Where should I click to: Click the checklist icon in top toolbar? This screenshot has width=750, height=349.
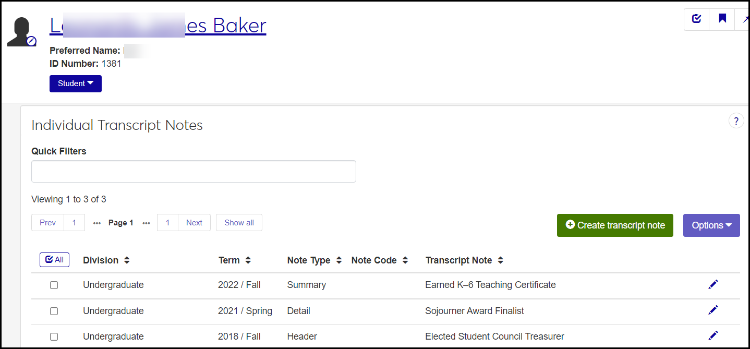(696, 19)
